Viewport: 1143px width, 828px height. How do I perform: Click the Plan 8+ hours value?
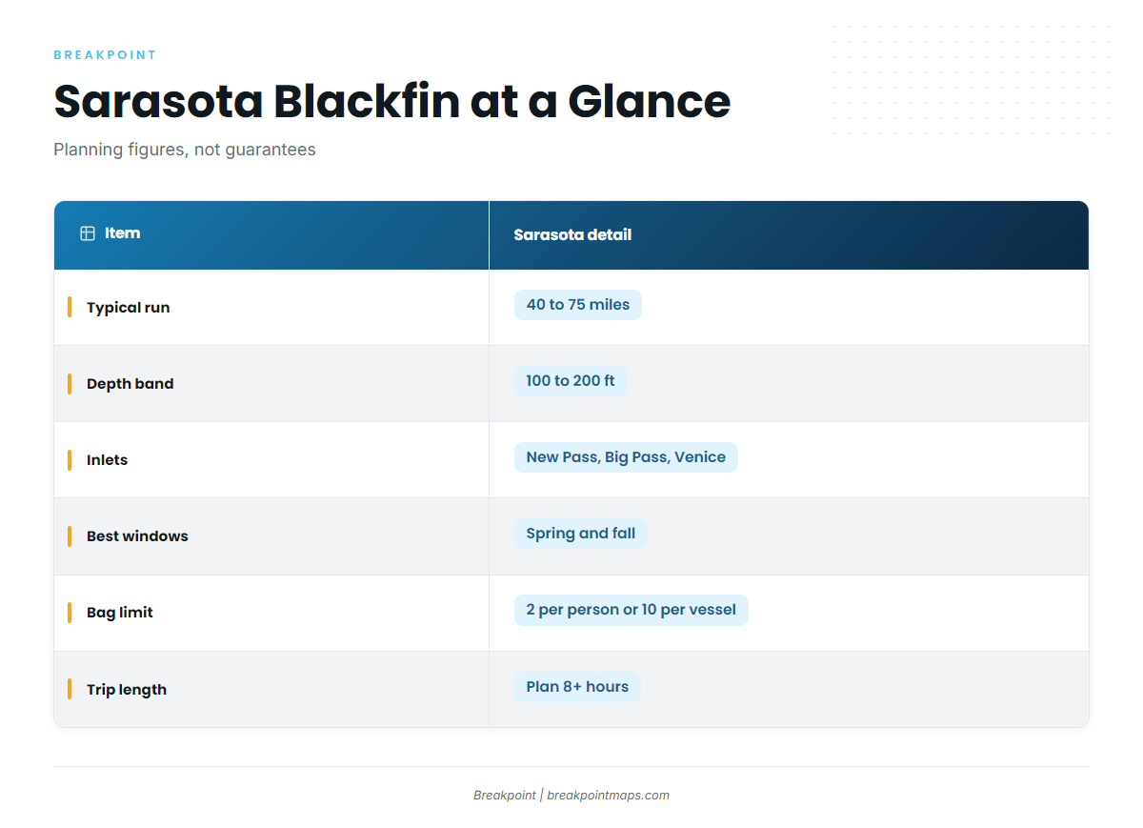(577, 687)
